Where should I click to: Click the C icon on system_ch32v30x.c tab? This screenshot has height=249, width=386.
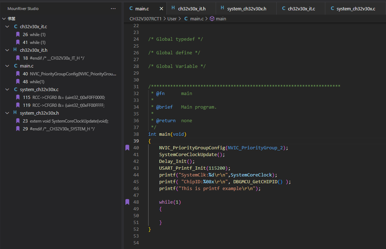[x=332, y=8]
